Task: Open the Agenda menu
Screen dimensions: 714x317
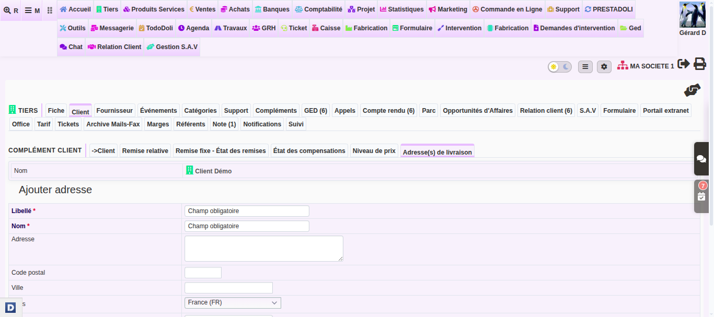Action: pyautogui.click(x=193, y=28)
